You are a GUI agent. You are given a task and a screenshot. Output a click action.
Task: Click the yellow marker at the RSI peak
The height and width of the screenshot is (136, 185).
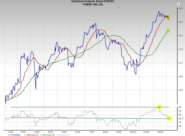pyautogui.click(x=159, y=107)
